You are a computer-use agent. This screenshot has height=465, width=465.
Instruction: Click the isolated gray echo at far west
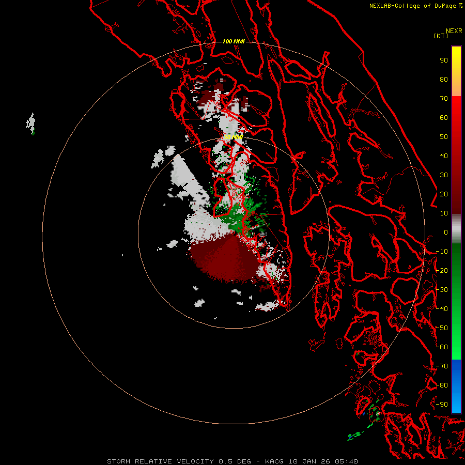(x=31, y=123)
